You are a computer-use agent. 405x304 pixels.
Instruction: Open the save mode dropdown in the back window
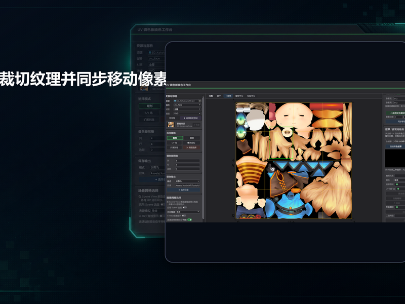click(x=157, y=168)
